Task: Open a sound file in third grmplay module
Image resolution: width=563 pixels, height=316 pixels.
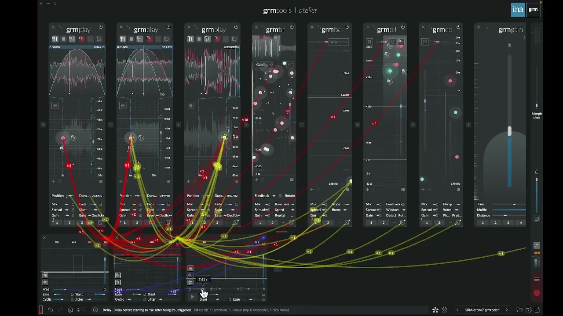Action: (x=234, y=39)
